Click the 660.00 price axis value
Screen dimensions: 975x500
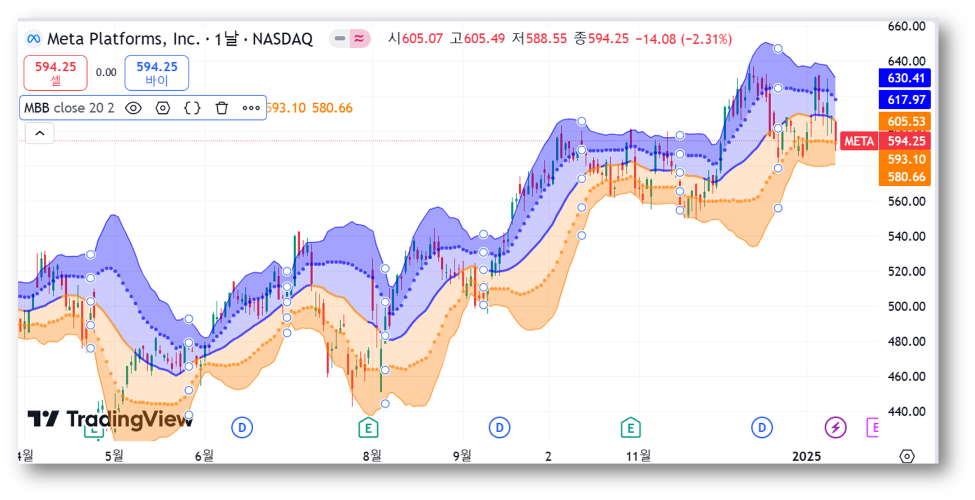pos(907,26)
